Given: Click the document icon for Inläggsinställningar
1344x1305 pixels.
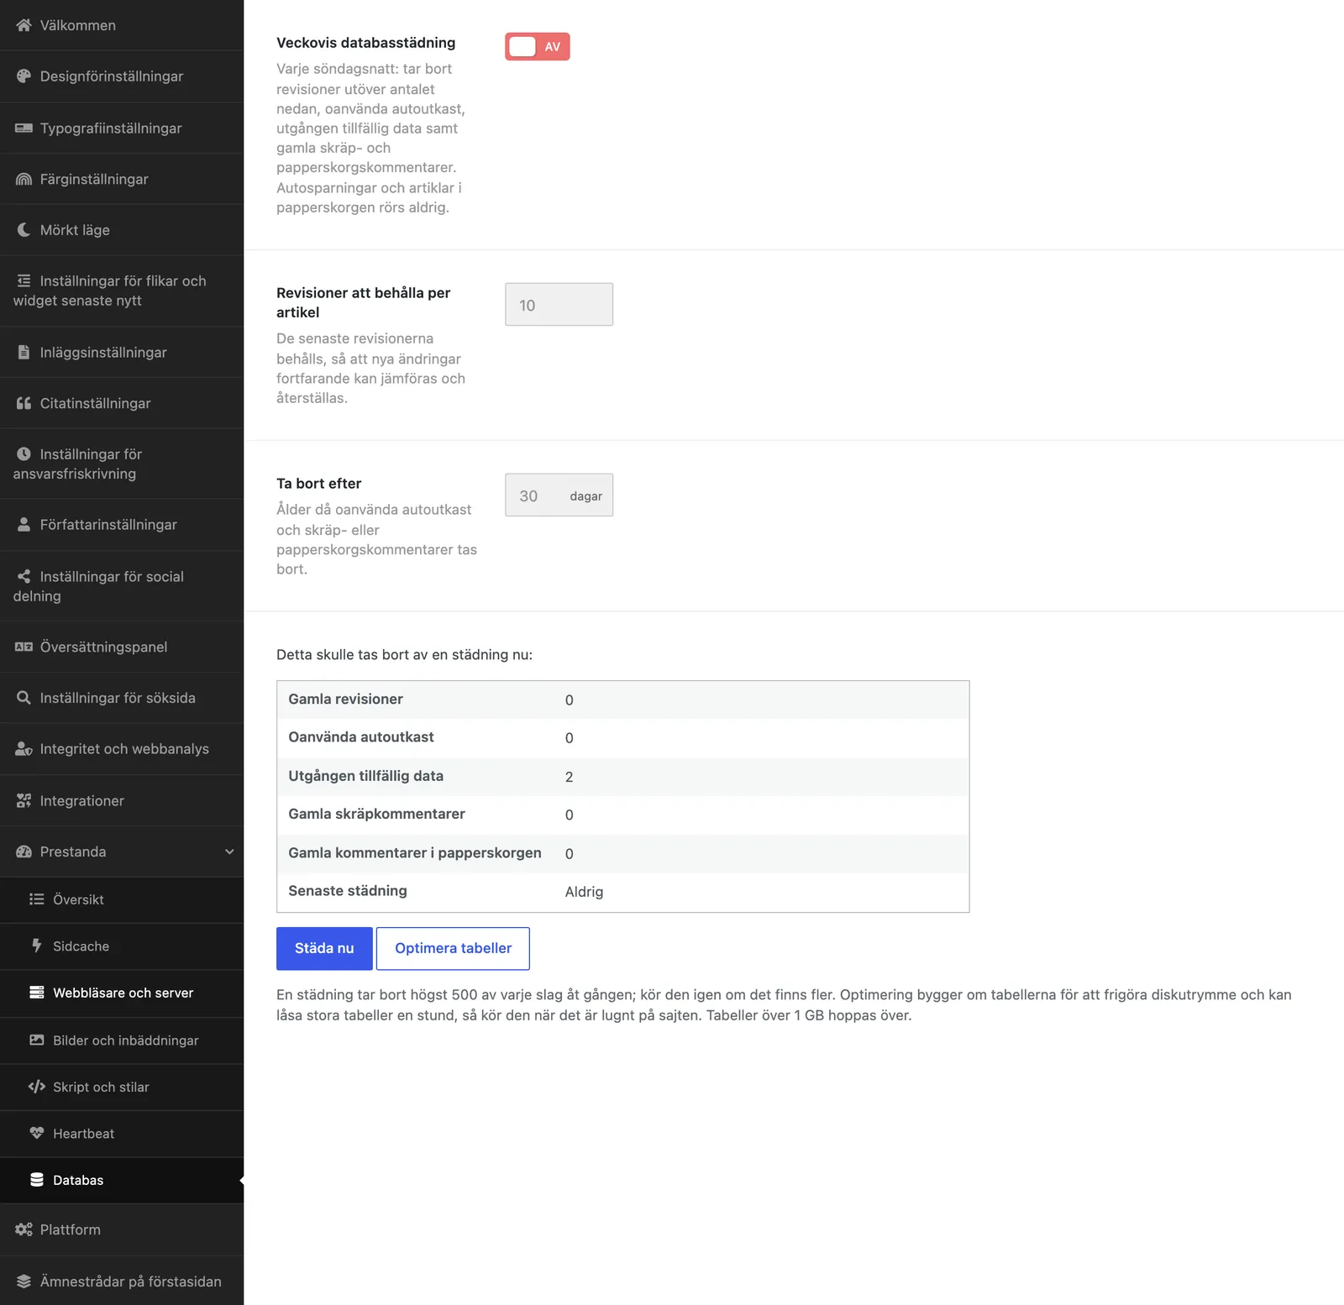Looking at the screenshot, I should (24, 352).
